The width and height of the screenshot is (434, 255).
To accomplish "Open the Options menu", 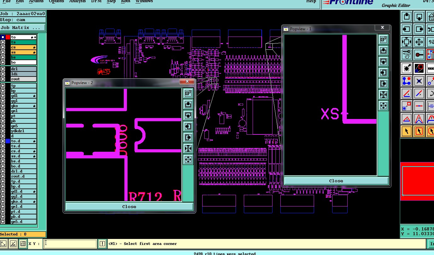I will coord(56,1).
